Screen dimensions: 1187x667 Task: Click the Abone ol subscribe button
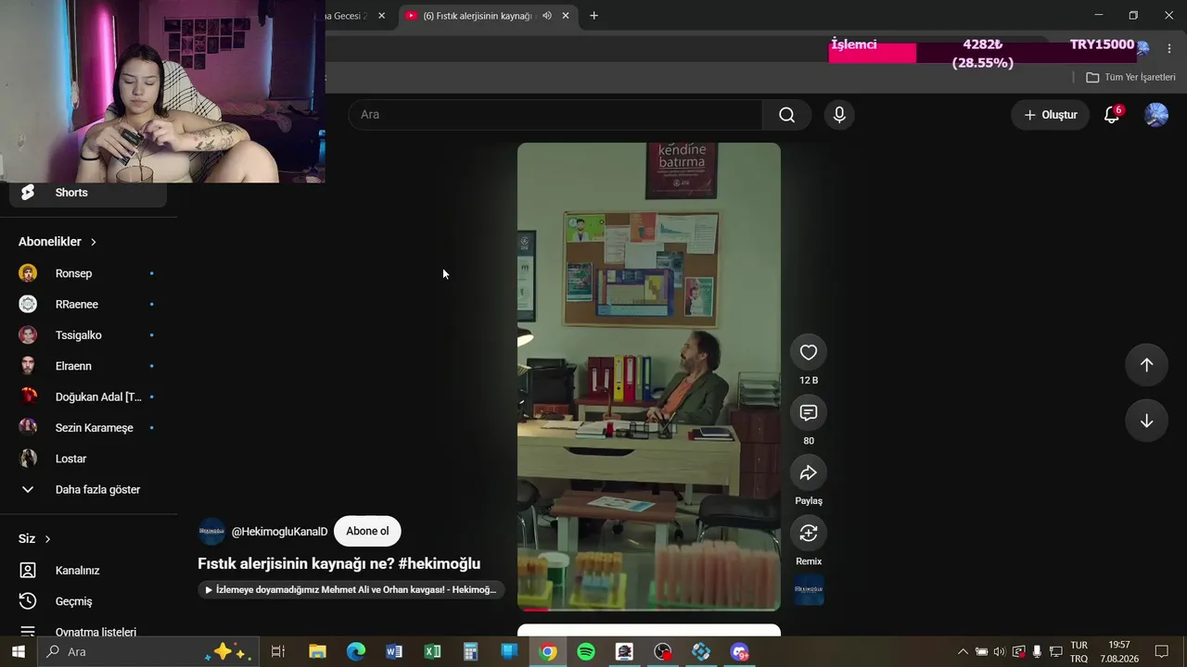point(367,532)
